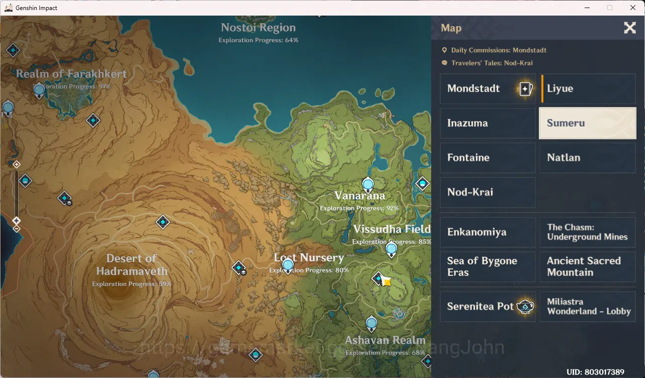Open the Sea of Bygone Eras map
Screen dimensions: 645x378
coord(488,267)
